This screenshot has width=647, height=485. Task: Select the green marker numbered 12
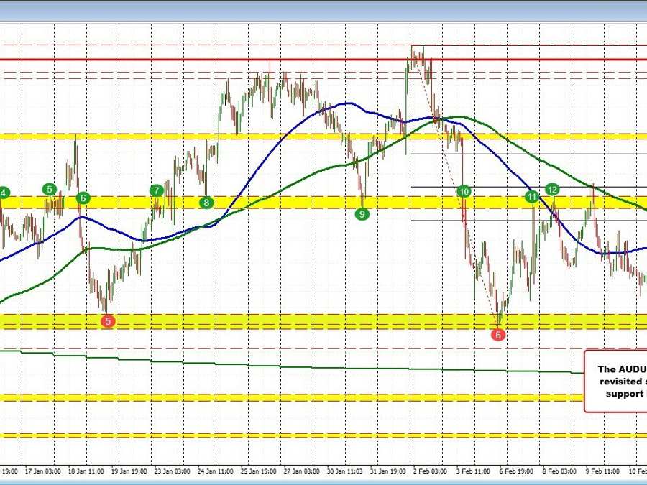pos(552,189)
